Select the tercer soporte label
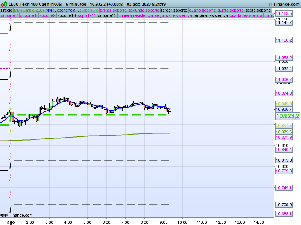 (173, 10)
